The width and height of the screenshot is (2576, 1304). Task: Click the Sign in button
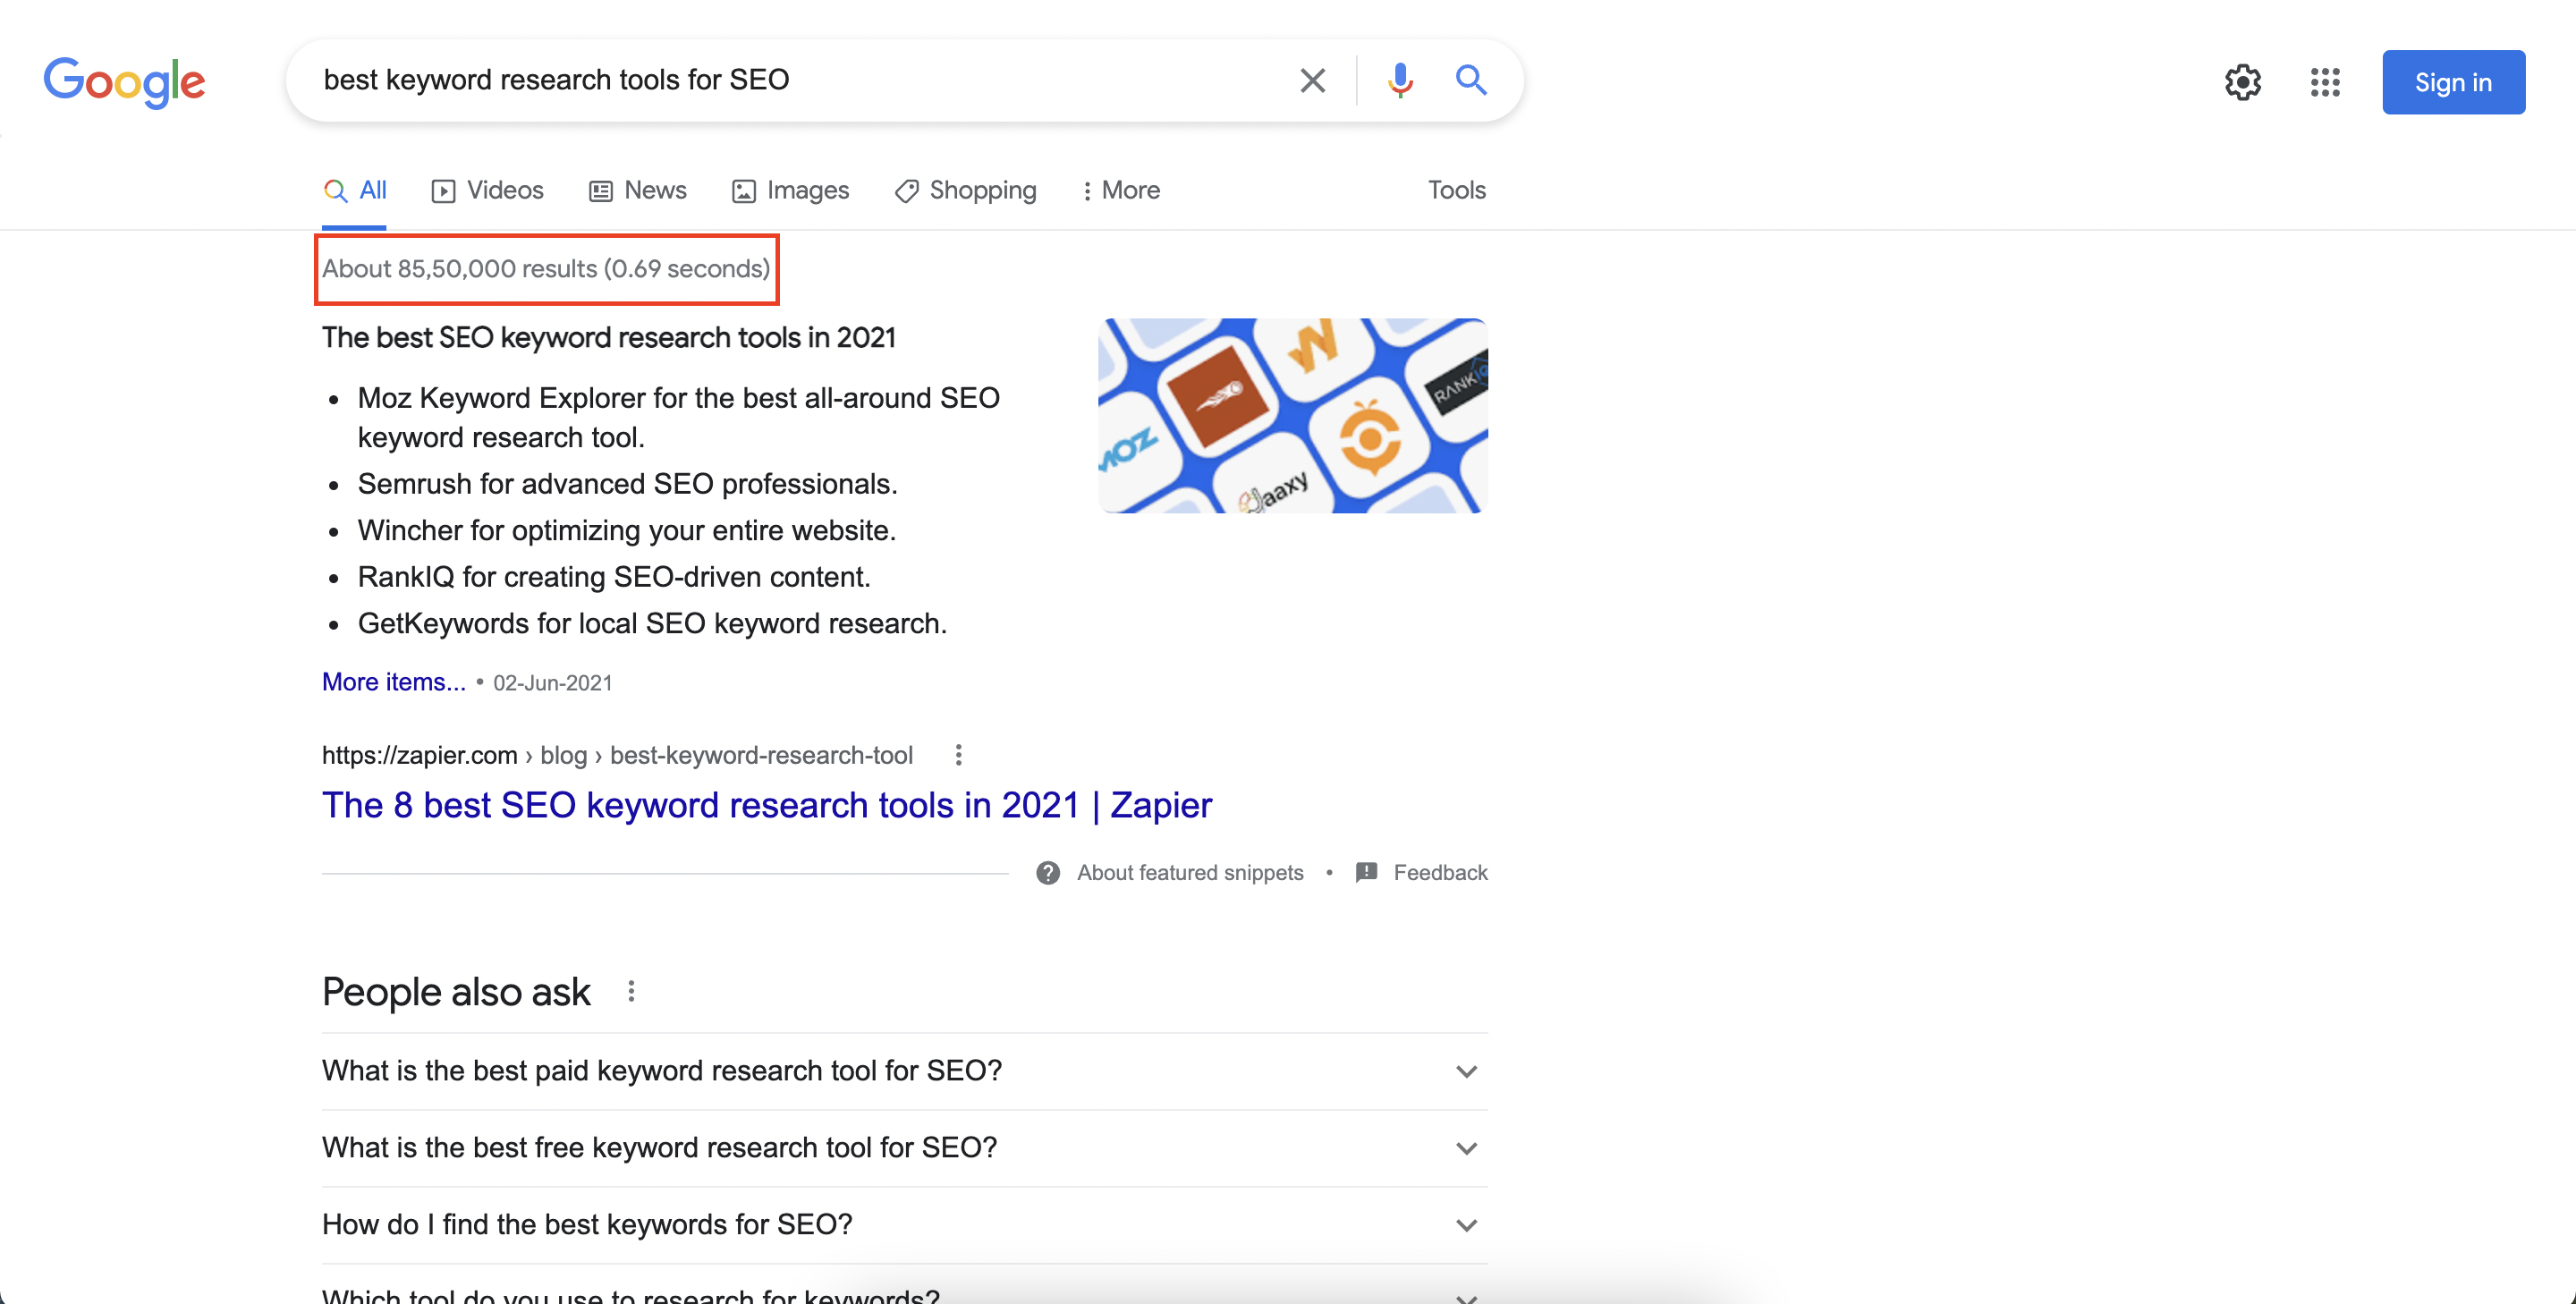[x=2453, y=82]
